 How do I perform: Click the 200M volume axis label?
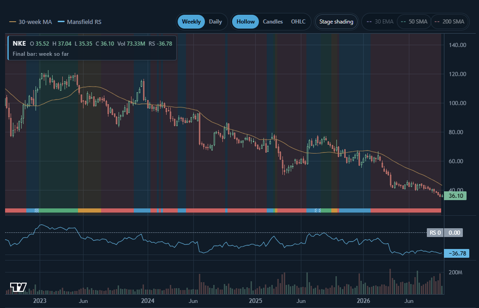tap(455, 272)
